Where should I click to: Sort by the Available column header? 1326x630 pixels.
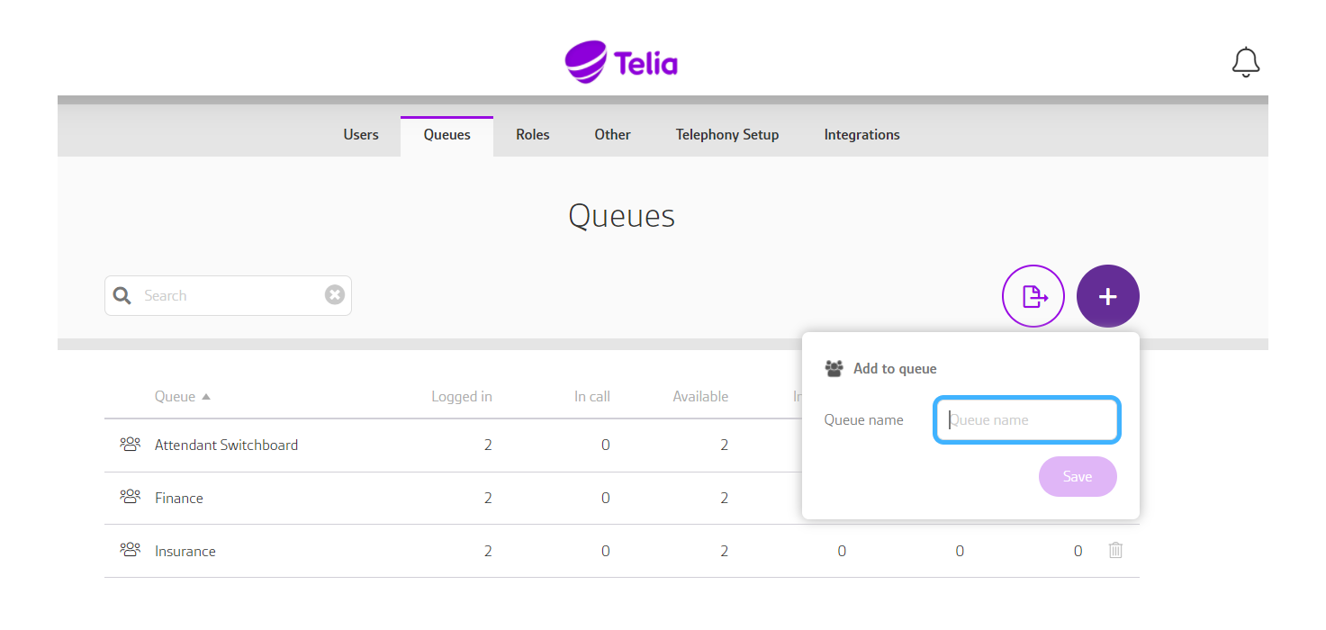(x=700, y=397)
